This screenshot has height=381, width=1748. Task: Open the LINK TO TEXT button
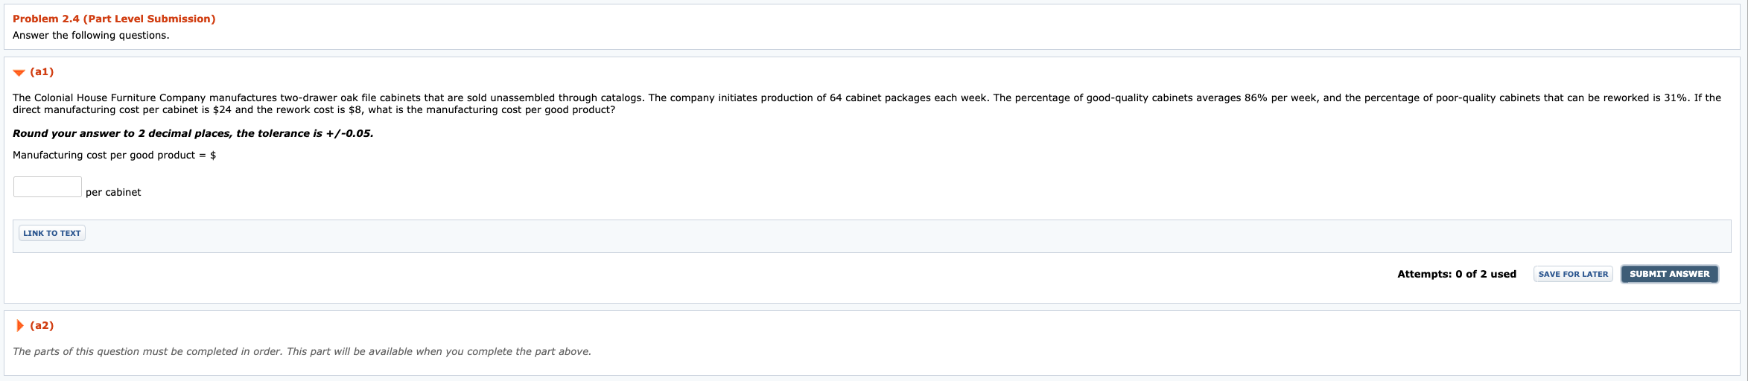(x=52, y=233)
